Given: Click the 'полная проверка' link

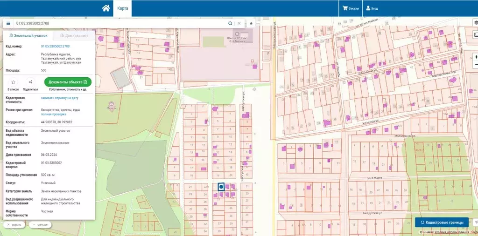Looking at the screenshot, I should click(53, 114).
